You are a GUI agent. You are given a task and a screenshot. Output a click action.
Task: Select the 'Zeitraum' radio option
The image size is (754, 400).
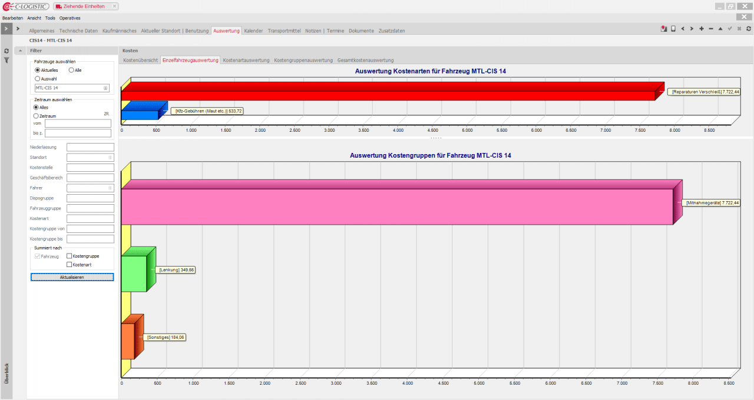(x=37, y=116)
